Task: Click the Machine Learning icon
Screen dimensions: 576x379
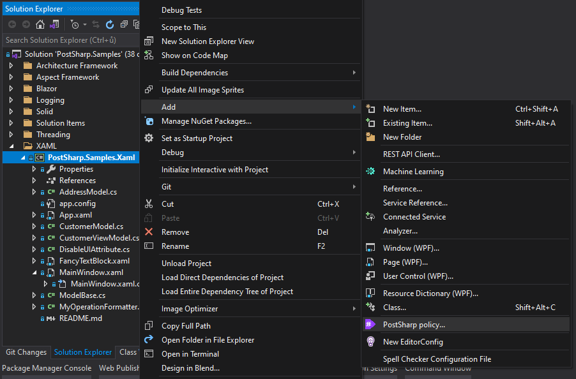Action: 370,171
